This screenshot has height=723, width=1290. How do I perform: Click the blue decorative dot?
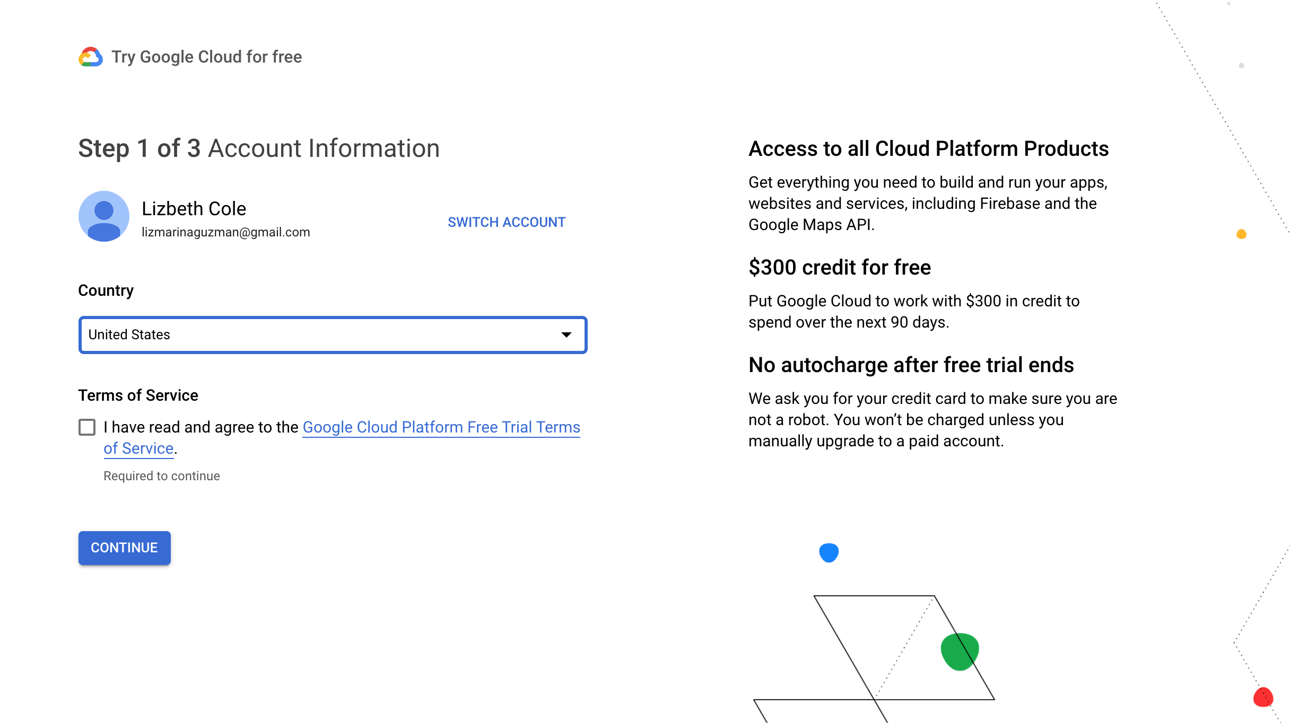(829, 553)
